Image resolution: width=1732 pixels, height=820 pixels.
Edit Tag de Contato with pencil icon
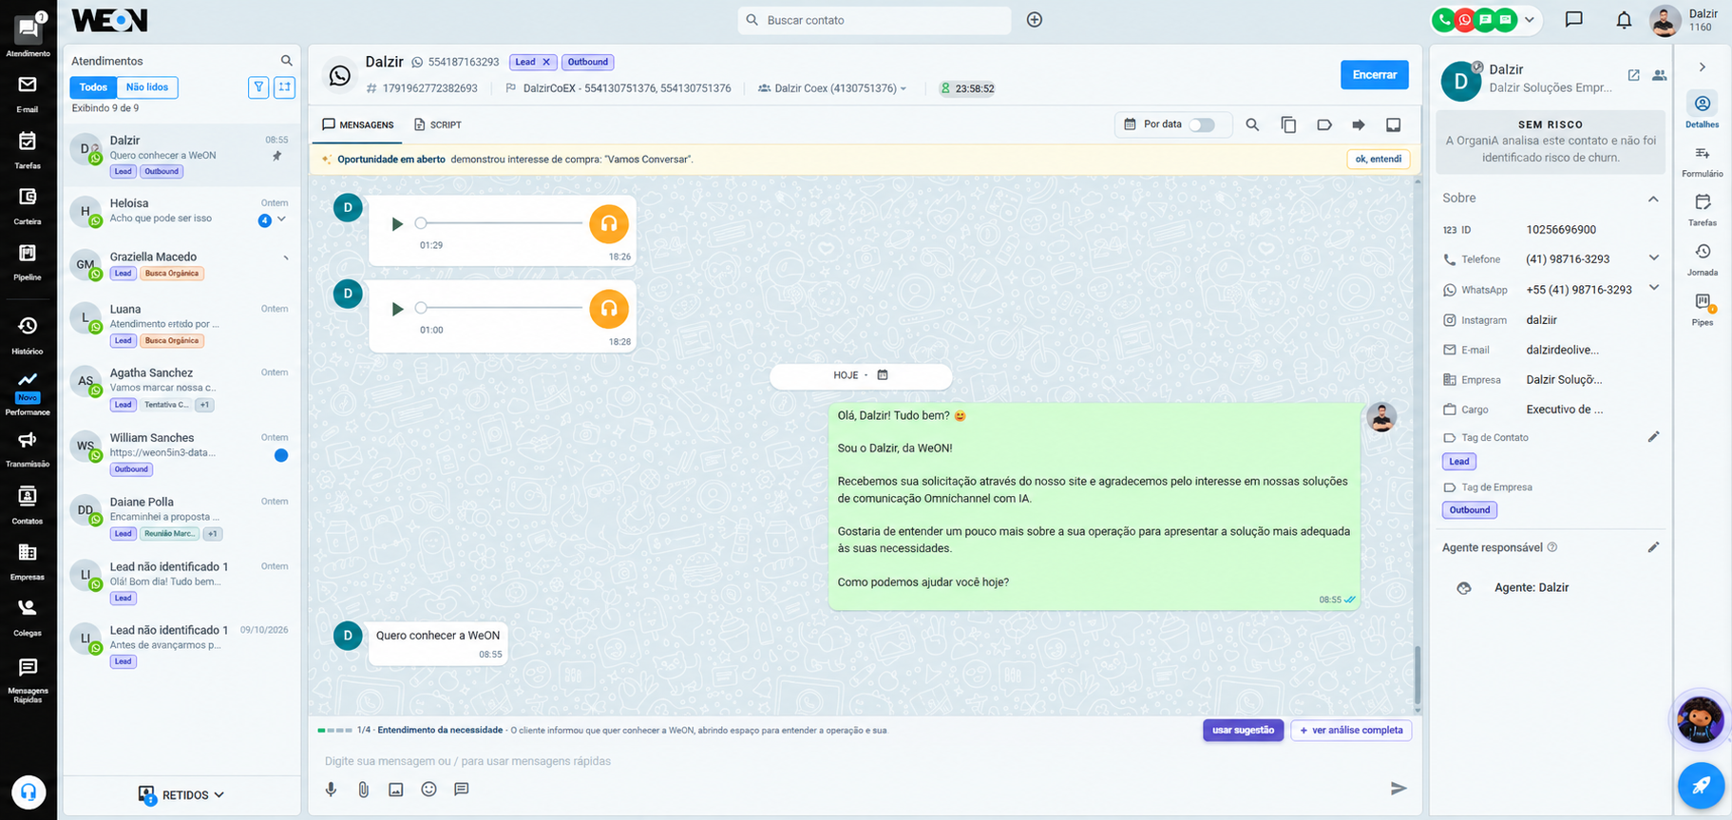(1653, 437)
